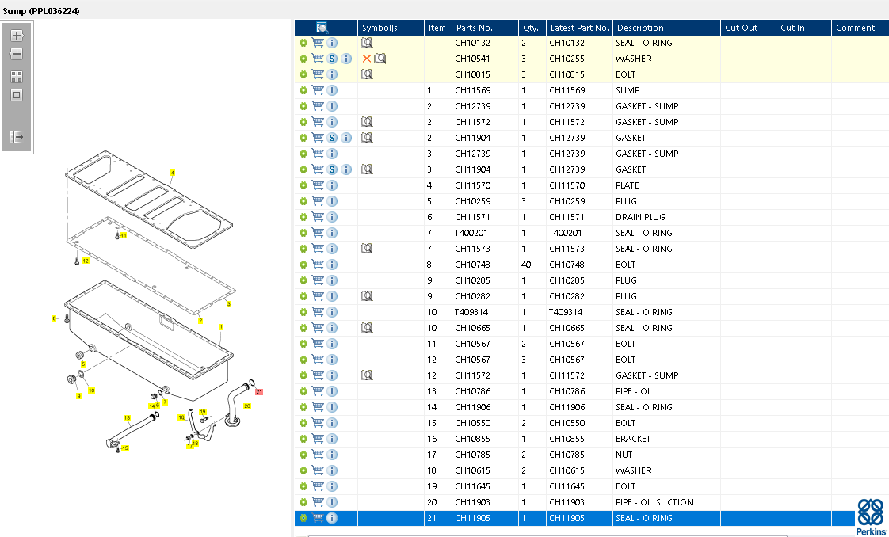Open symbol book icon for CH10815 BOLT
889x537 pixels.
(x=367, y=74)
